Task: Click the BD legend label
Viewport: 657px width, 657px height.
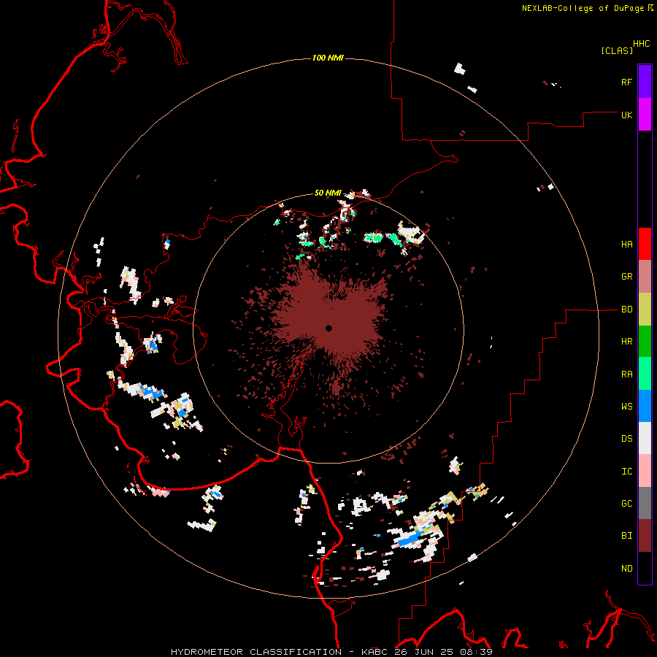Action: [626, 310]
